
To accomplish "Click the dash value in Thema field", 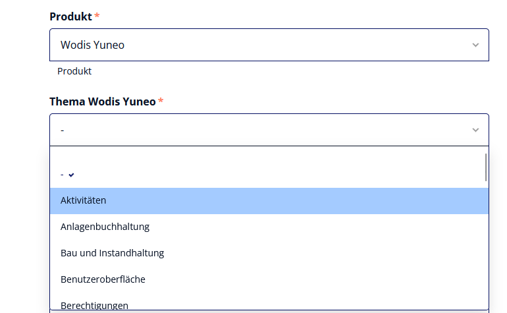I will [x=63, y=130].
